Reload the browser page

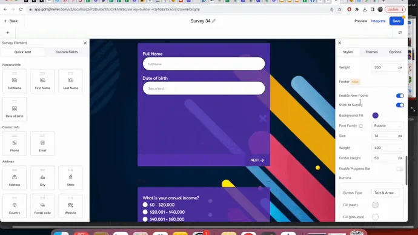click(21, 9)
